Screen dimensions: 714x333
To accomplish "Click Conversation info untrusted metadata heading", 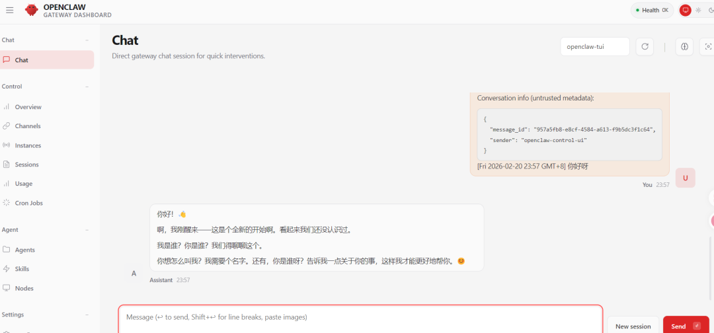I will pos(535,98).
